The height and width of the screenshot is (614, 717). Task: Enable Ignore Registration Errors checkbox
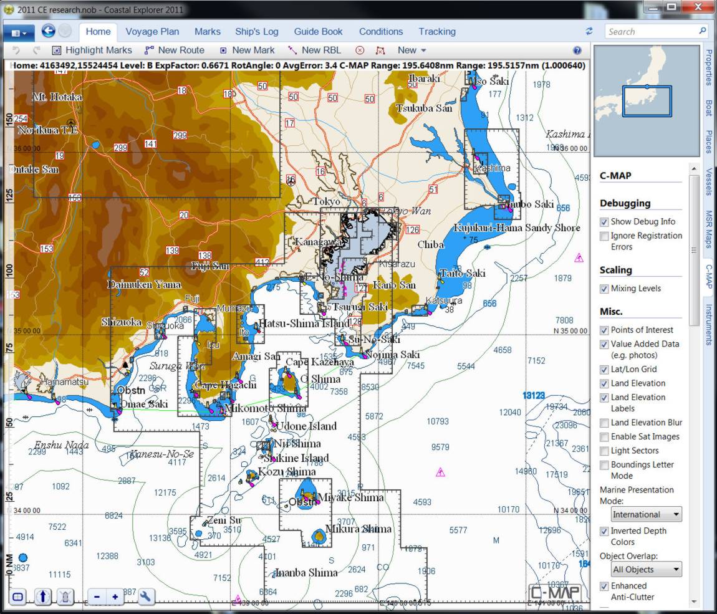coord(604,236)
